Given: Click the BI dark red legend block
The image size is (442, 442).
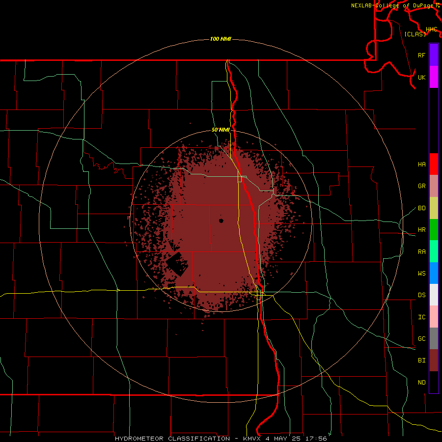Looking at the screenshot, I should 434,360.
